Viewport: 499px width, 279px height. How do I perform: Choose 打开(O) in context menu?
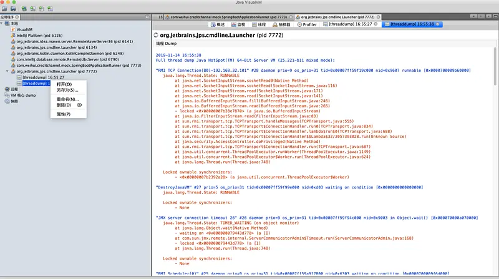(68, 84)
